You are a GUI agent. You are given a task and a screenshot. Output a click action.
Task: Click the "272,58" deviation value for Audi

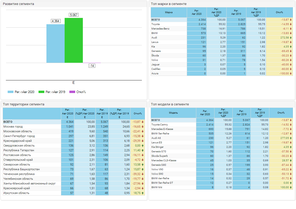pos(284,38)
